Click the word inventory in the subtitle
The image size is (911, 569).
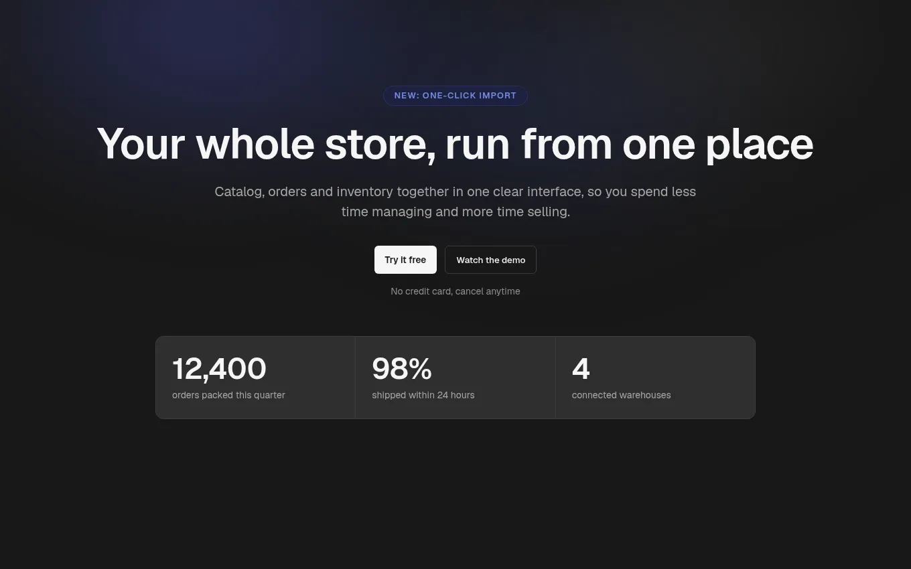[x=364, y=192]
